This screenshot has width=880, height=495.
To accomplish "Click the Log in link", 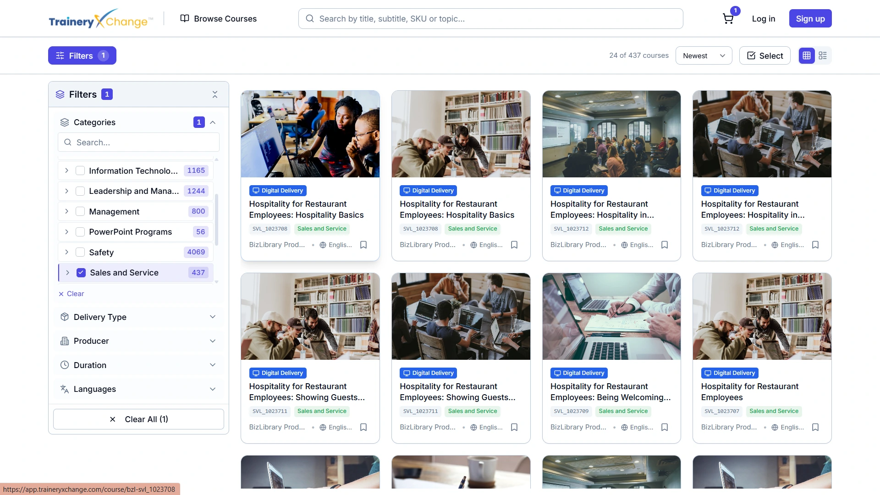I will click(764, 19).
